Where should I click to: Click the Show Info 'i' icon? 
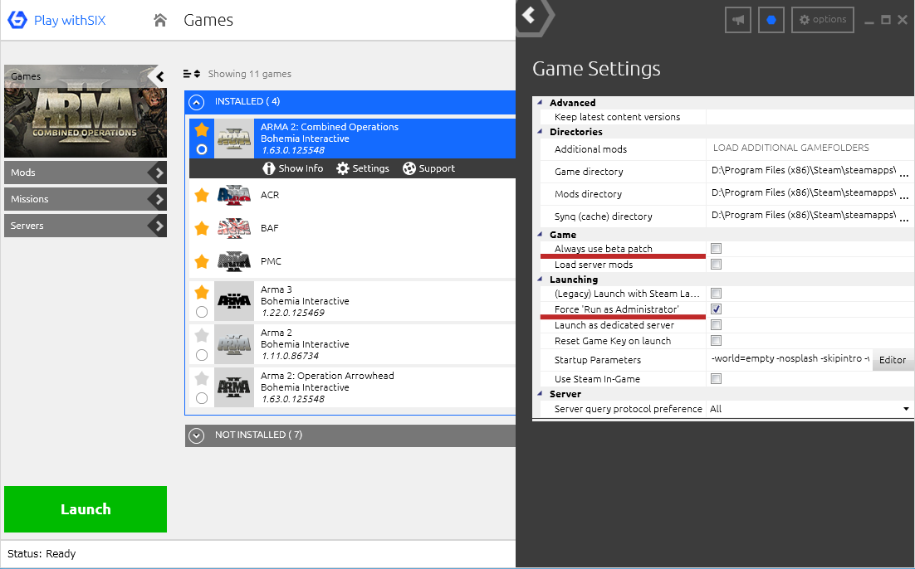point(268,168)
